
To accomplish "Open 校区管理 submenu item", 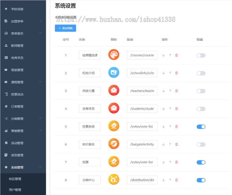I will click(23, 179).
